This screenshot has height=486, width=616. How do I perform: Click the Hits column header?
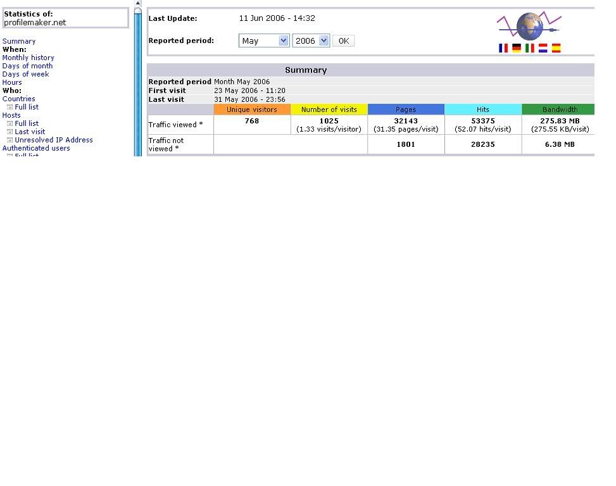click(x=483, y=109)
